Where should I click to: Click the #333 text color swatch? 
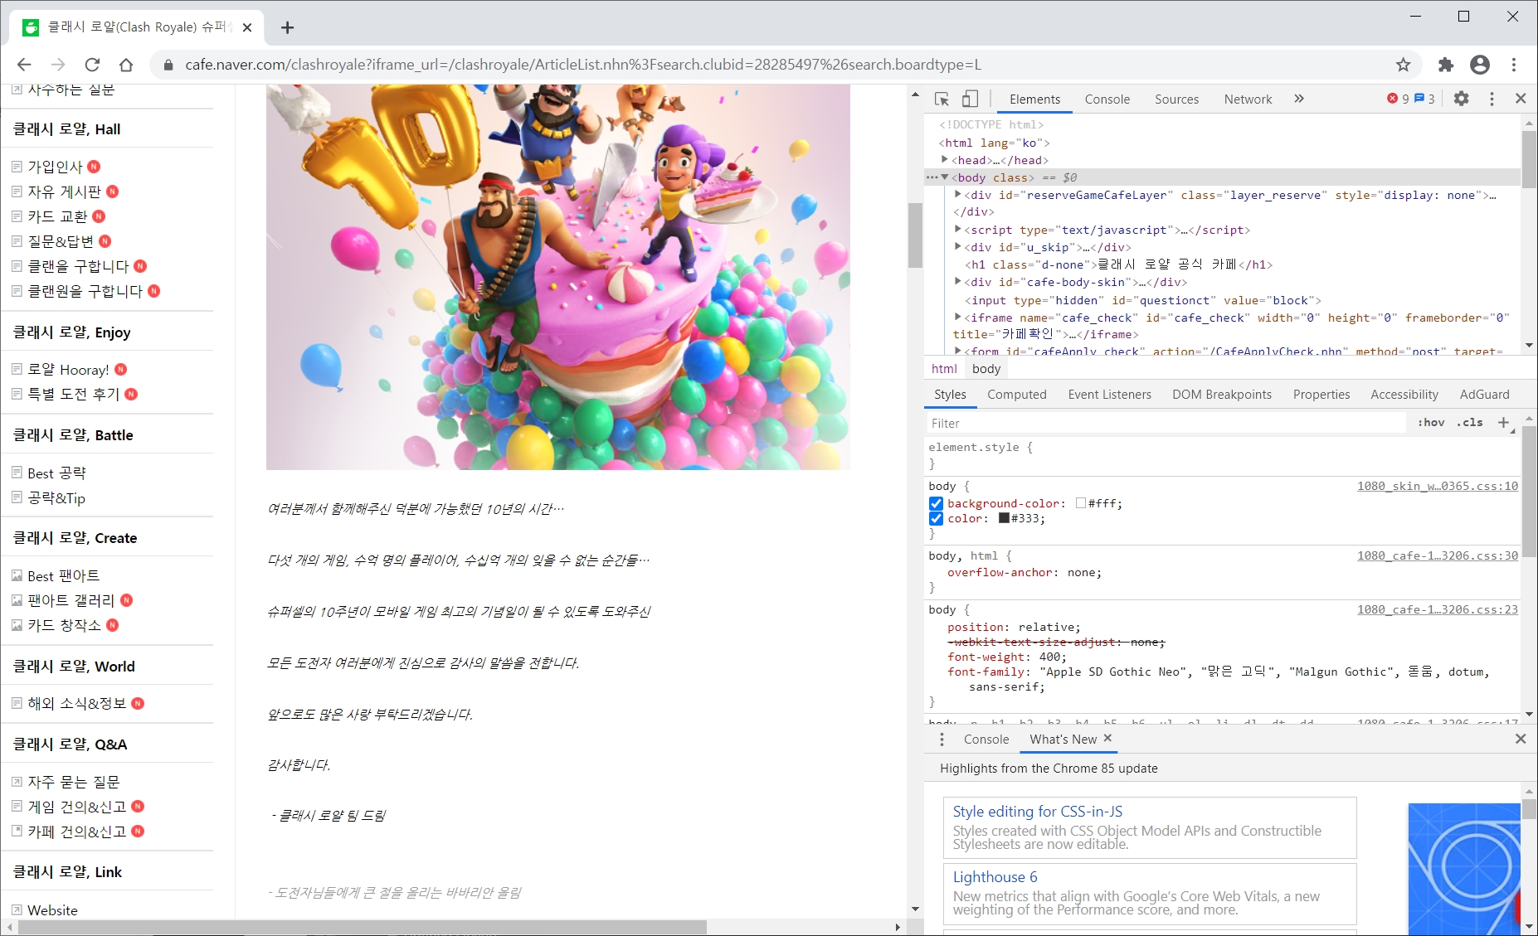1004,518
